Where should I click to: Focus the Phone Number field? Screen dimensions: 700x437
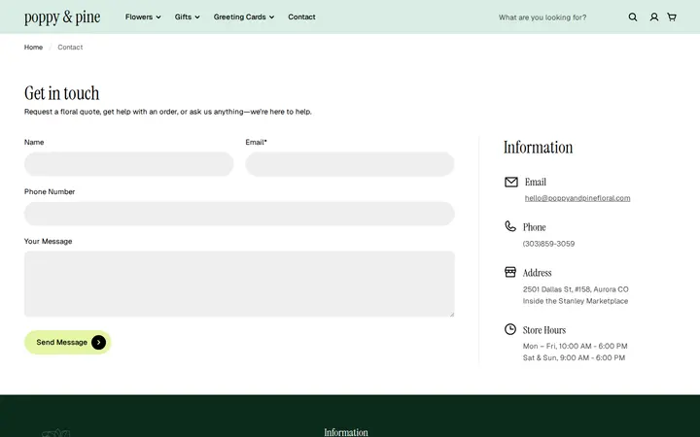239,214
